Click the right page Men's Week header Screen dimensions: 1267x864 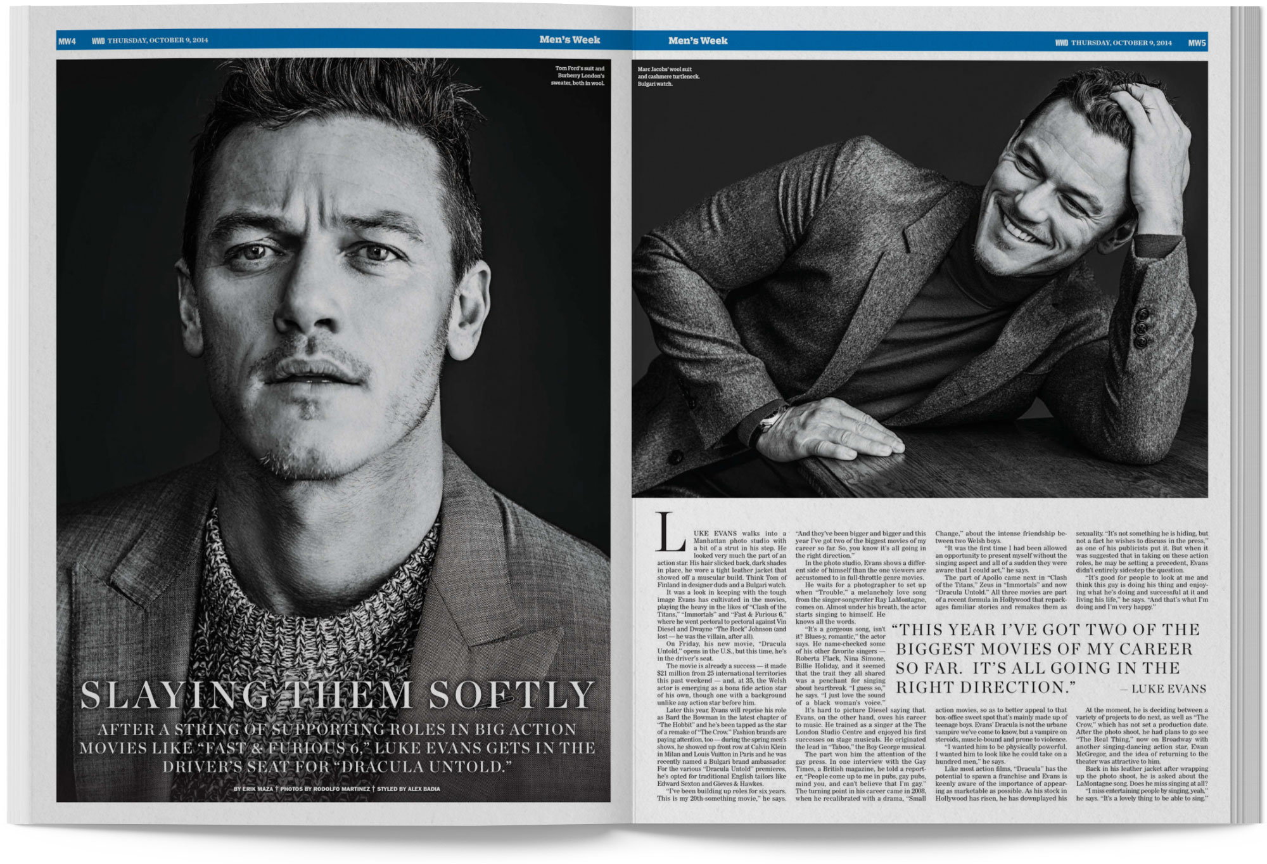pyautogui.click(x=697, y=41)
